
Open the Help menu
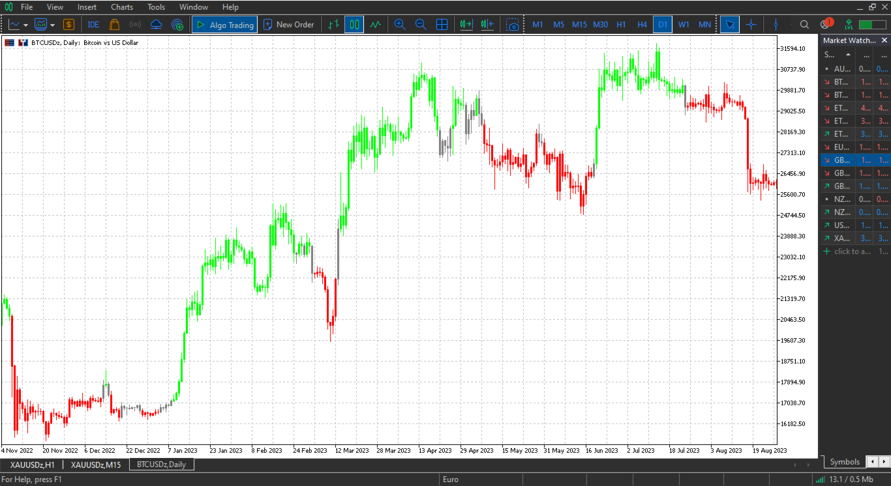[x=230, y=7]
